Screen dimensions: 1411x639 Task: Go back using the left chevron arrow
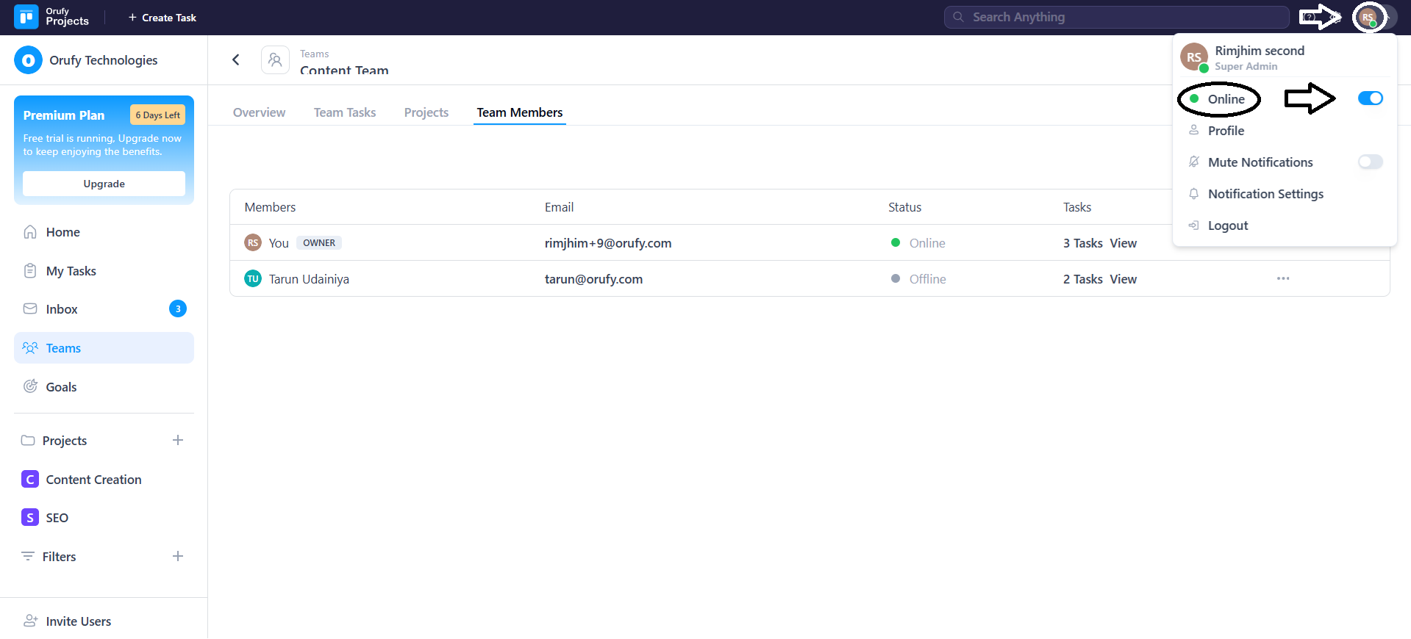pos(236,60)
